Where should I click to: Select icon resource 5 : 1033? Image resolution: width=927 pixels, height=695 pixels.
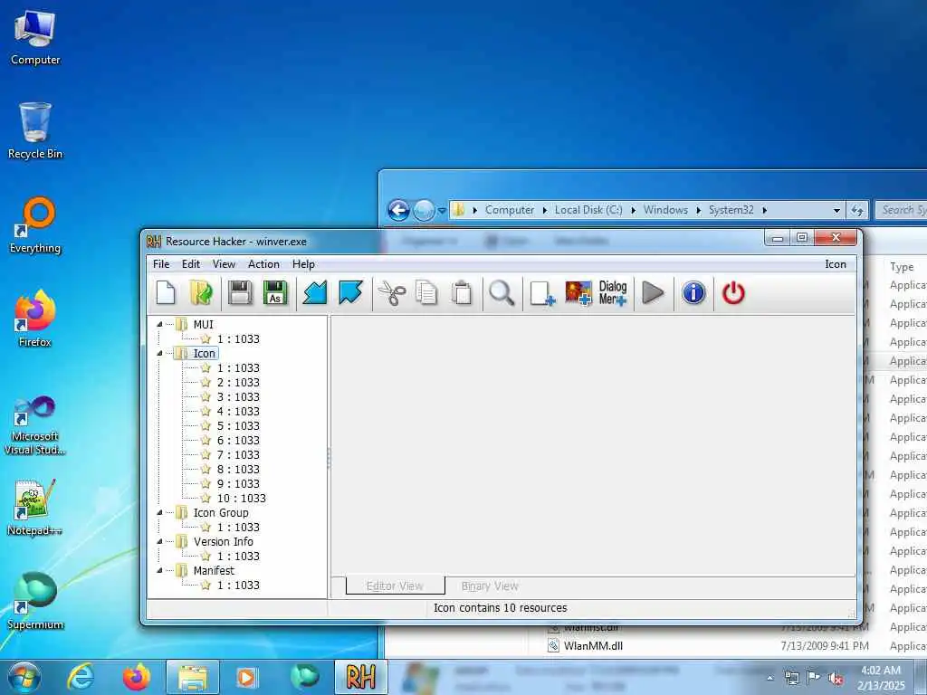coord(238,426)
